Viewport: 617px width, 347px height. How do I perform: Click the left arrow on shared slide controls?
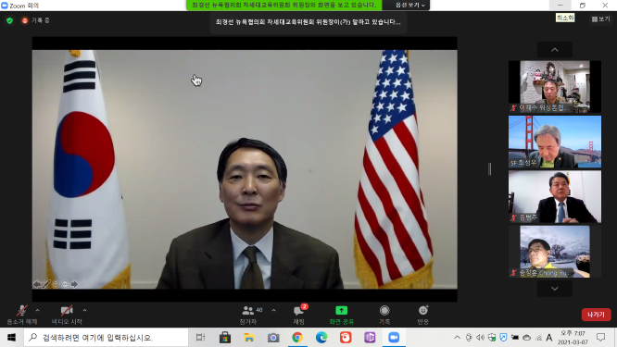point(37,284)
